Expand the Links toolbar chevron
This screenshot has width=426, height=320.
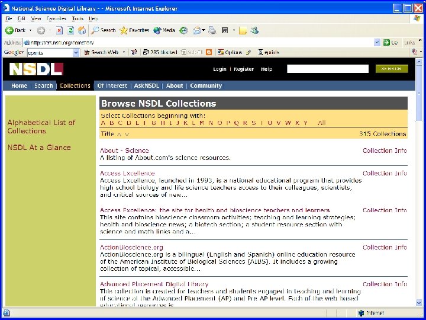tap(420, 40)
